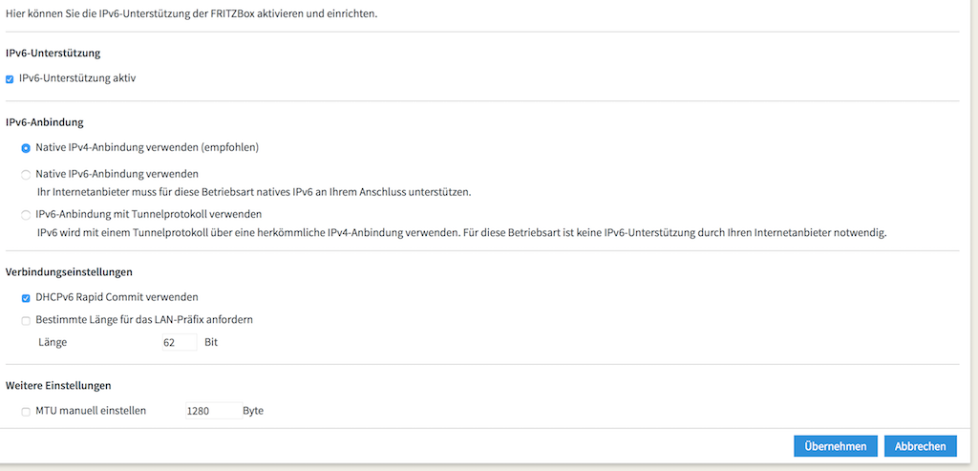Choose the Native IPv6-Anbindung verwenden option
The height and width of the screenshot is (471, 978).
(x=26, y=175)
